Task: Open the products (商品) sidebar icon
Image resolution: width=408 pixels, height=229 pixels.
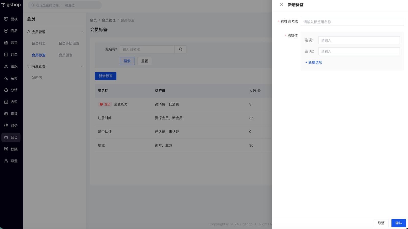Action: pos(6,31)
